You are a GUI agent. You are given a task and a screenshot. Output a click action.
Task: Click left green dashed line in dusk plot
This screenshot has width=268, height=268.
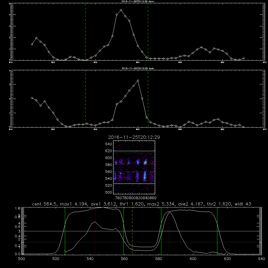85,99
